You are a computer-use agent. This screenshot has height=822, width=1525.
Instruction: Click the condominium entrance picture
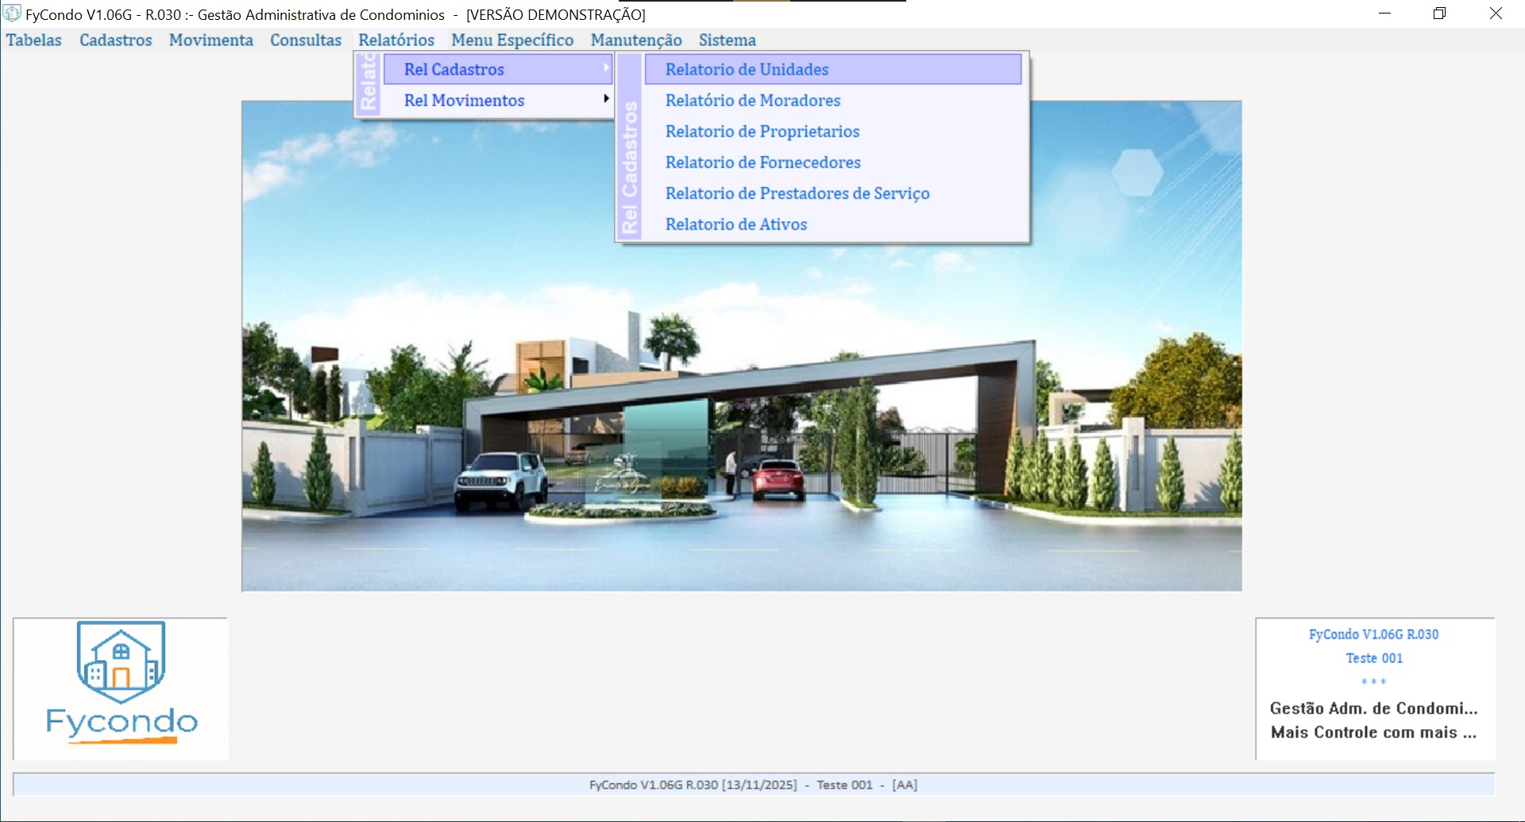(741, 413)
